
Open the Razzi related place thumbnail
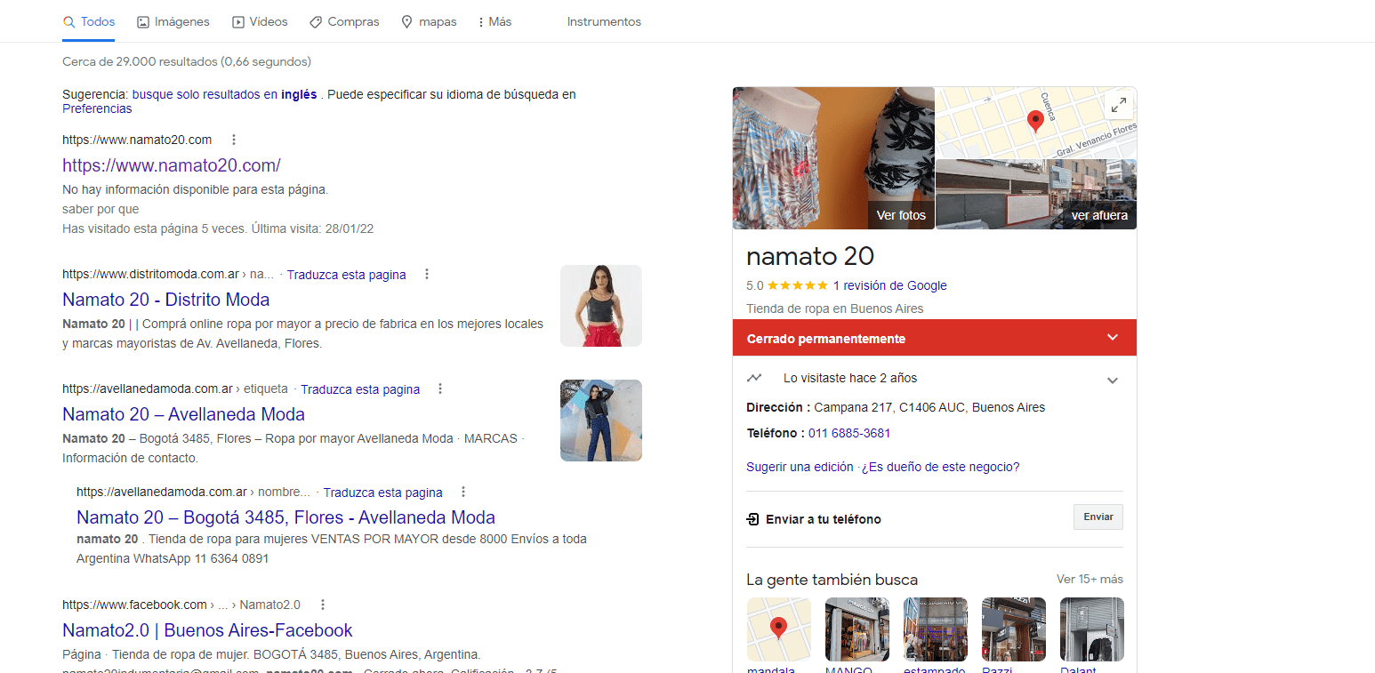point(1014,629)
